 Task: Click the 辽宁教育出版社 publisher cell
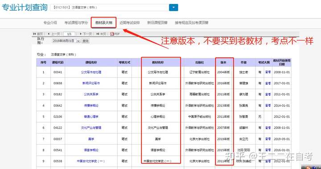(x=199, y=72)
